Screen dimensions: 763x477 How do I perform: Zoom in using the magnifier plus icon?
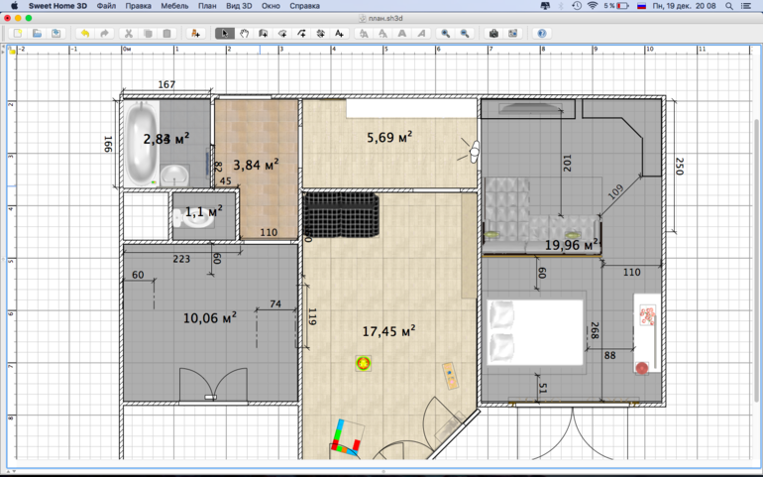click(x=446, y=34)
